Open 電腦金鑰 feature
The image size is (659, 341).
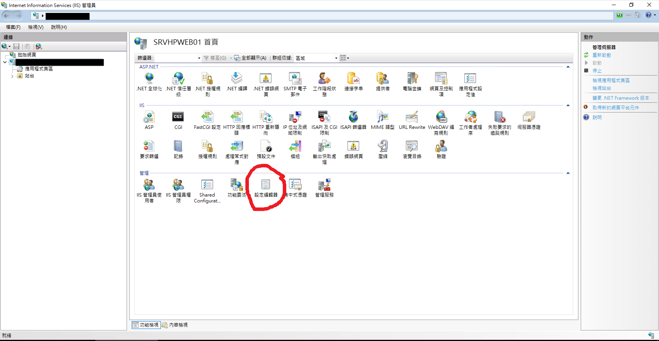412,82
